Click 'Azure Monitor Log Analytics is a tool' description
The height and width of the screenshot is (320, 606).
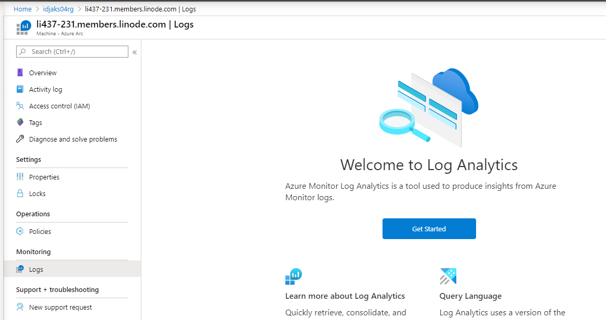(420, 191)
